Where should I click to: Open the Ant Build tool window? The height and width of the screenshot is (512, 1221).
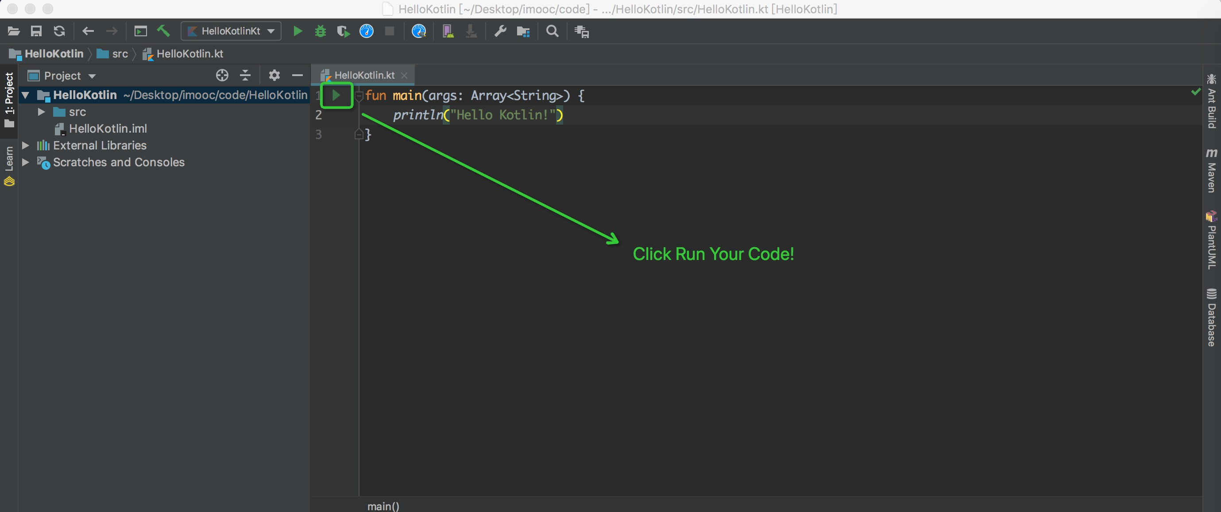coord(1212,101)
